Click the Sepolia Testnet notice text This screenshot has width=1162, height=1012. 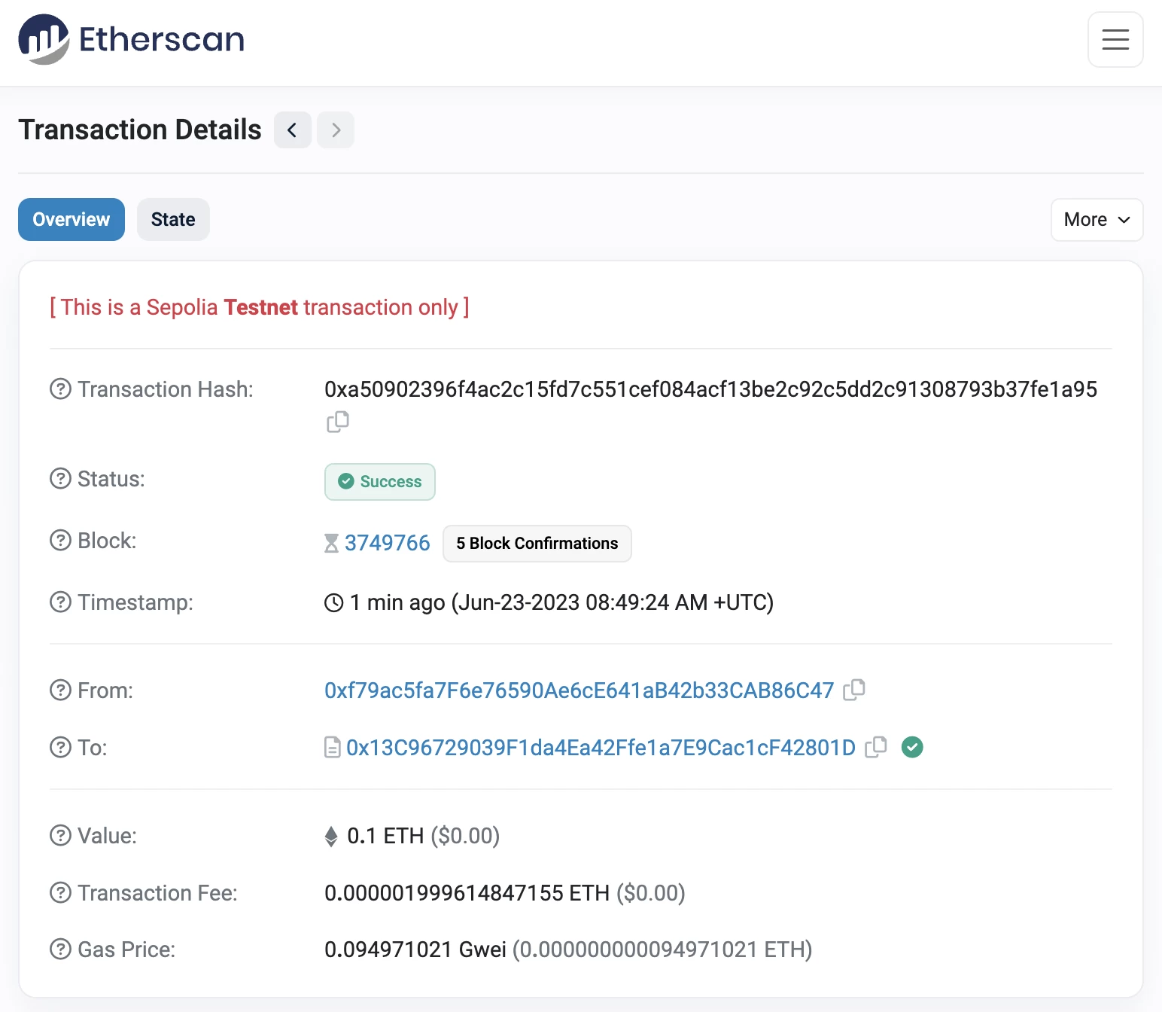click(260, 307)
